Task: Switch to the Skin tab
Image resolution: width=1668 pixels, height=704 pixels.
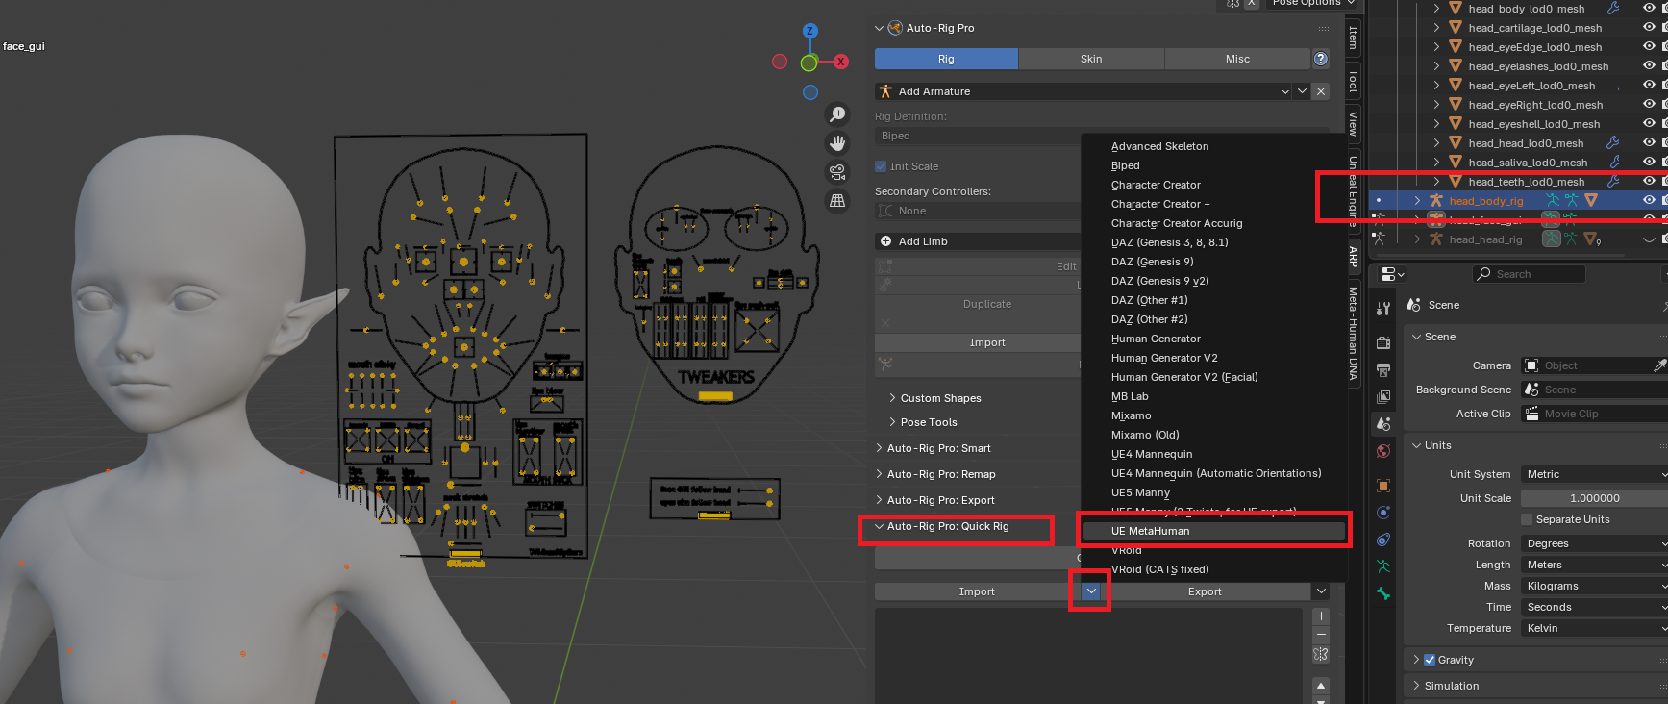Action: click(1091, 59)
